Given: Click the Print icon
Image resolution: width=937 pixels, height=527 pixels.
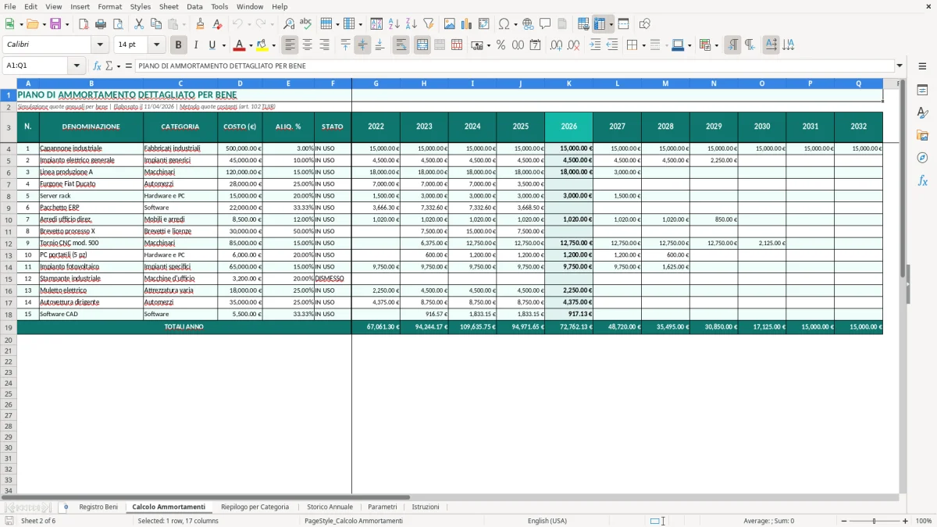Looking at the screenshot, I should [101, 24].
